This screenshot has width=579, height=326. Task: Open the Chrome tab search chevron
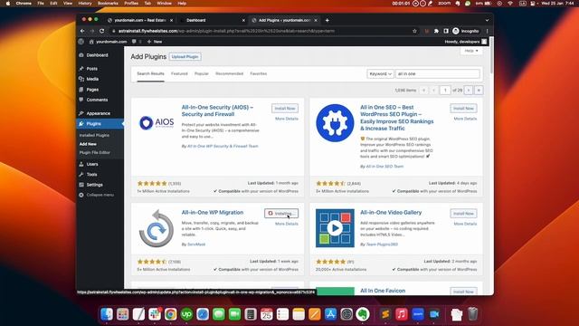click(x=487, y=20)
